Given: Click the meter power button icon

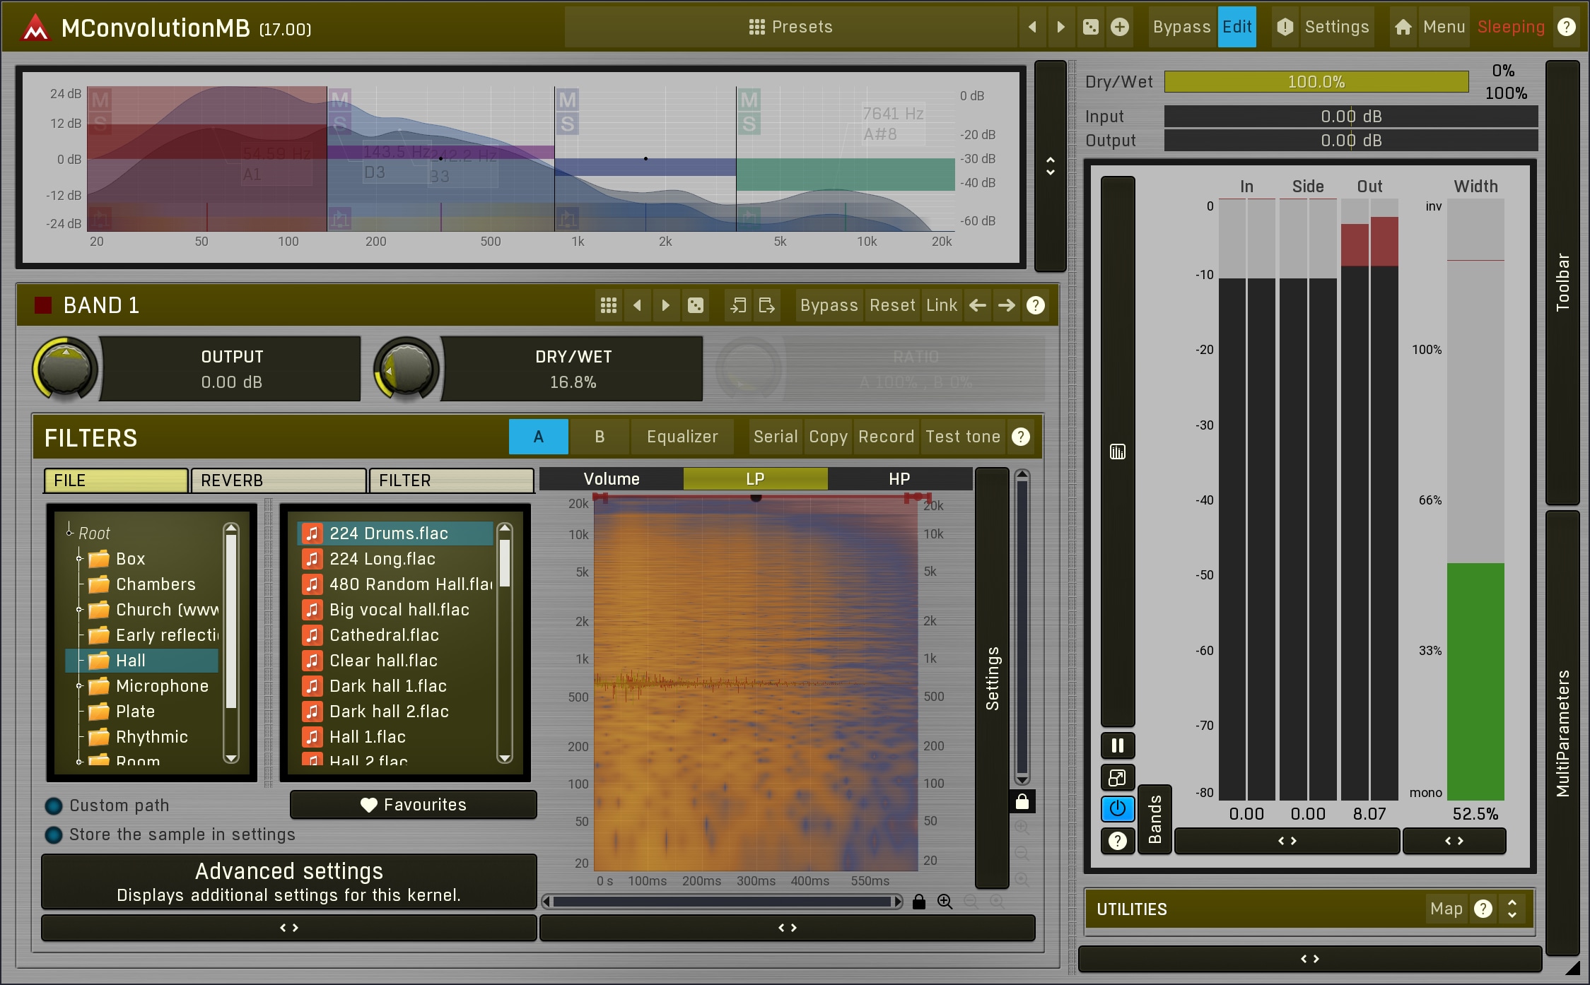Looking at the screenshot, I should pos(1117,808).
